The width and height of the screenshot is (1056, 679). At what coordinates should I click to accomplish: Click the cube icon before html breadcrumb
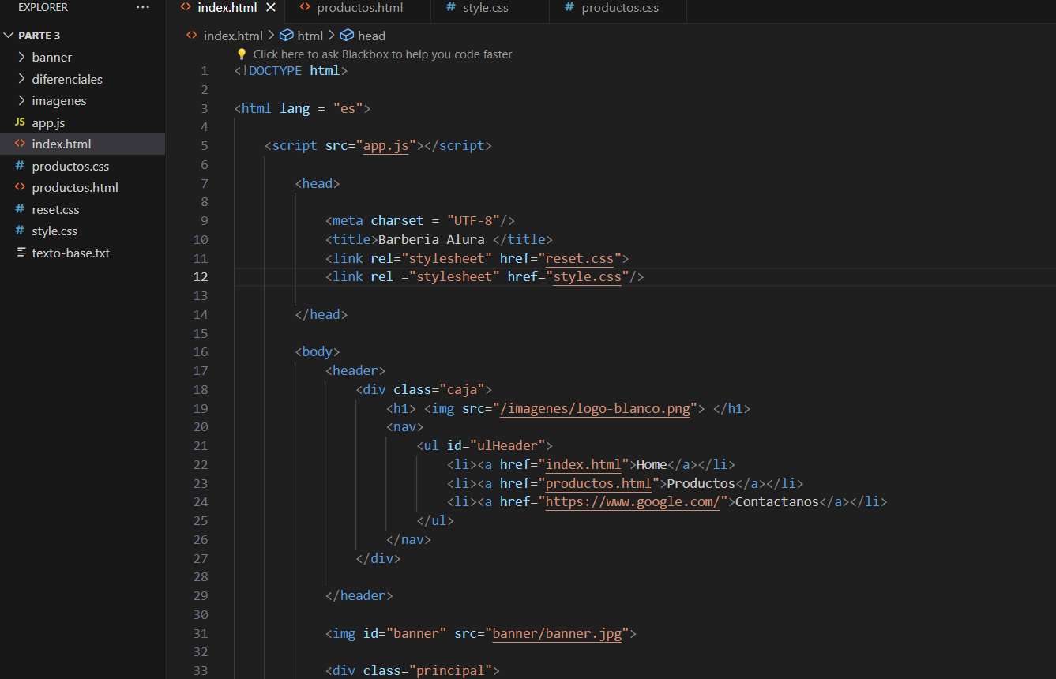(287, 36)
